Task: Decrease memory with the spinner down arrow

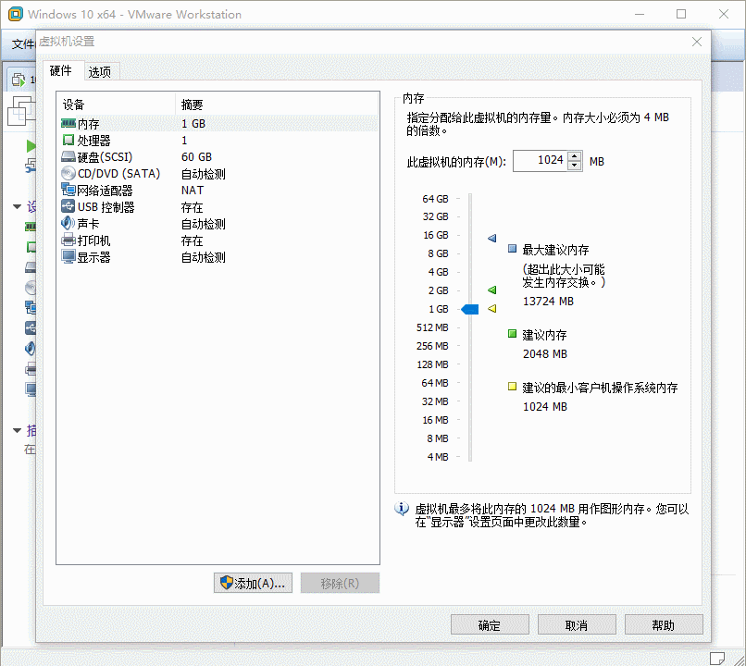Action: [x=575, y=166]
